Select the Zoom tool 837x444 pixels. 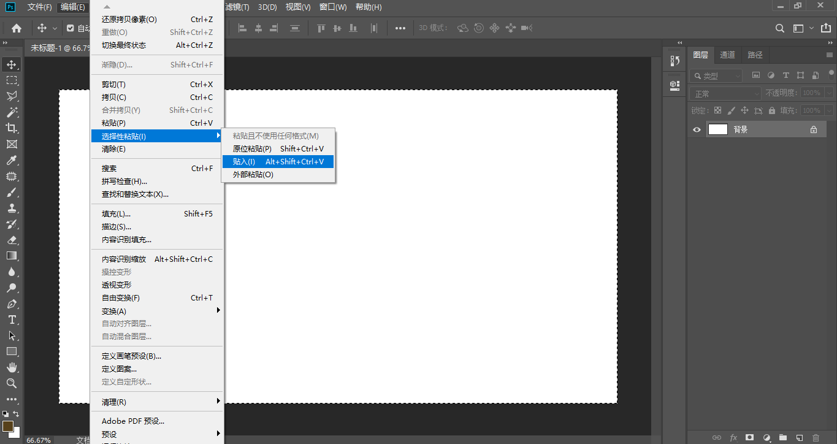pos(12,383)
